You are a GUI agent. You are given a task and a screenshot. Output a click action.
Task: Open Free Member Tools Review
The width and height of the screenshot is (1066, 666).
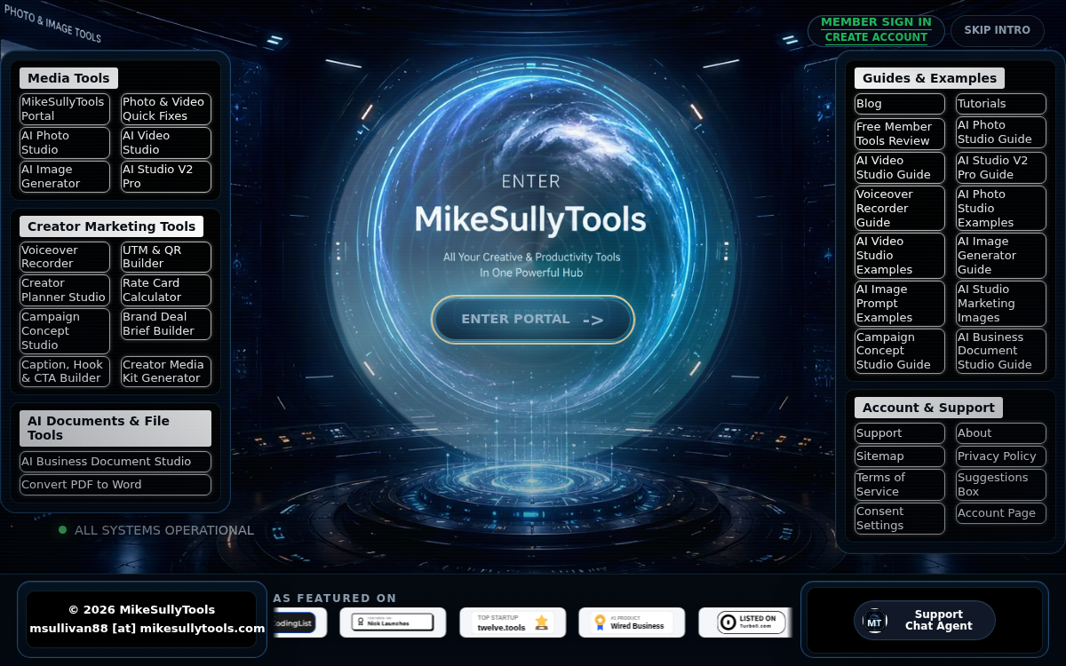[900, 133]
